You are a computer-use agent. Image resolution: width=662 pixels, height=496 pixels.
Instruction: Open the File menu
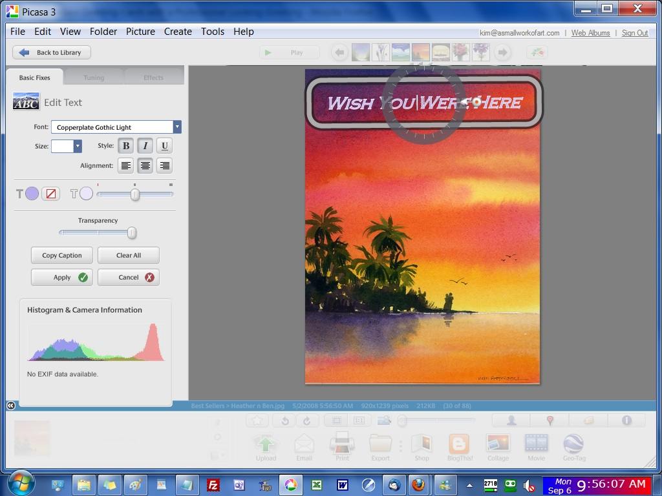[x=17, y=32]
